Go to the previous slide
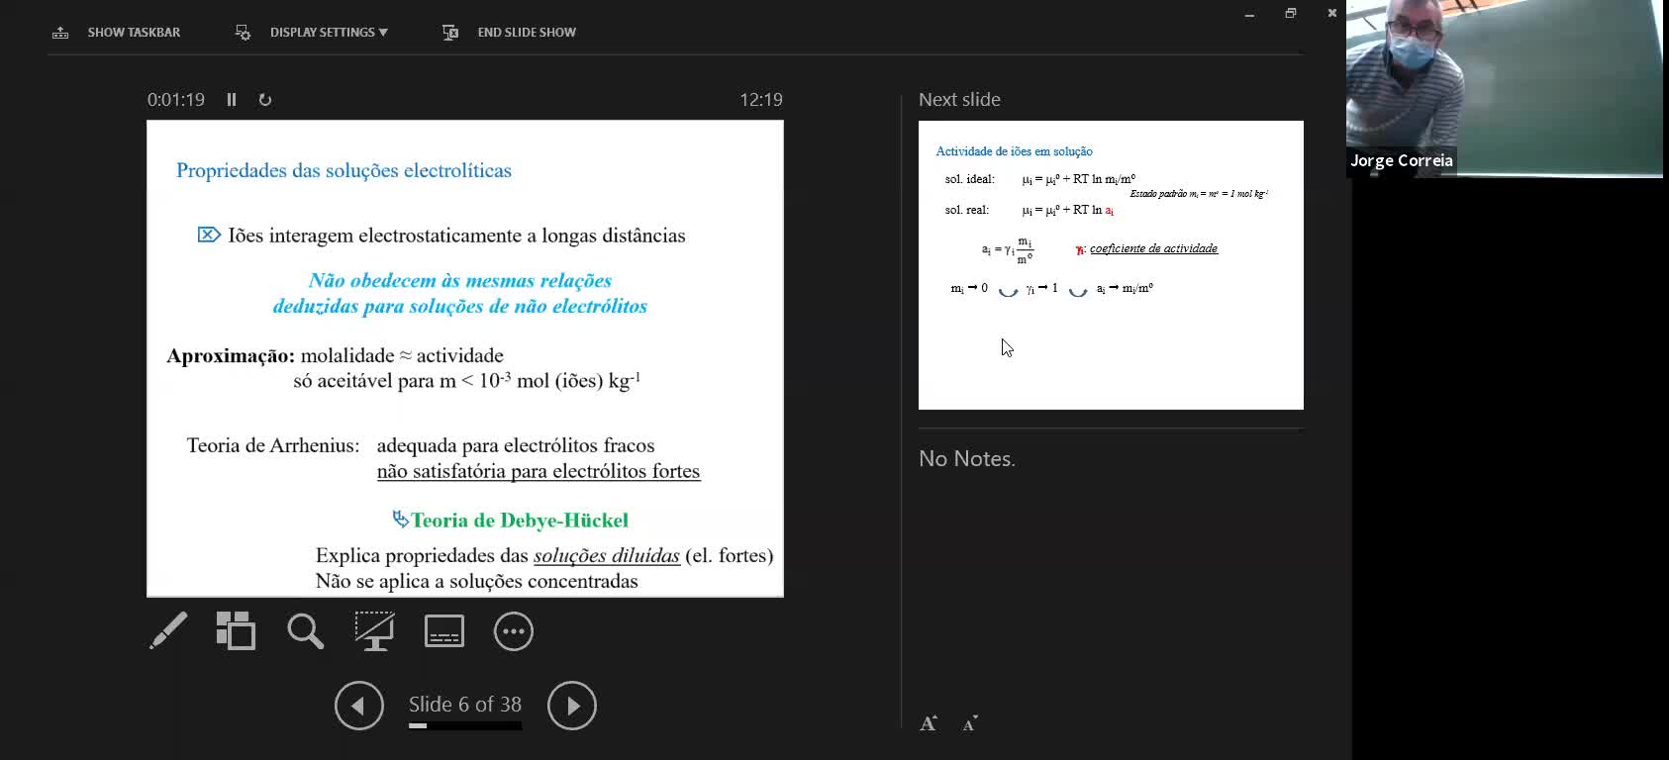Viewport: 1669px width, 760px height. coord(358,706)
